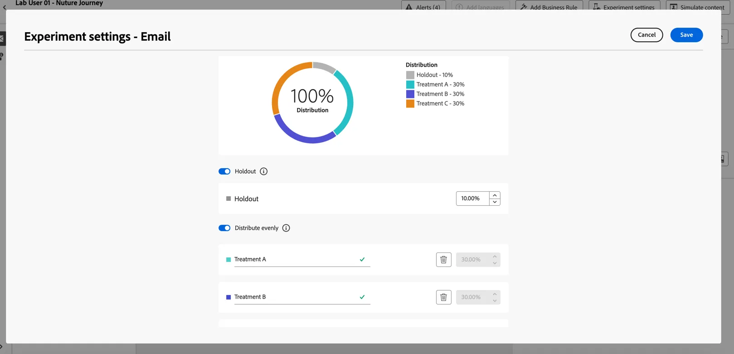Image resolution: width=734 pixels, height=354 pixels.
Task: Edit the Treatment B name field
Action: pyautogui.click(x=302, y=297)
